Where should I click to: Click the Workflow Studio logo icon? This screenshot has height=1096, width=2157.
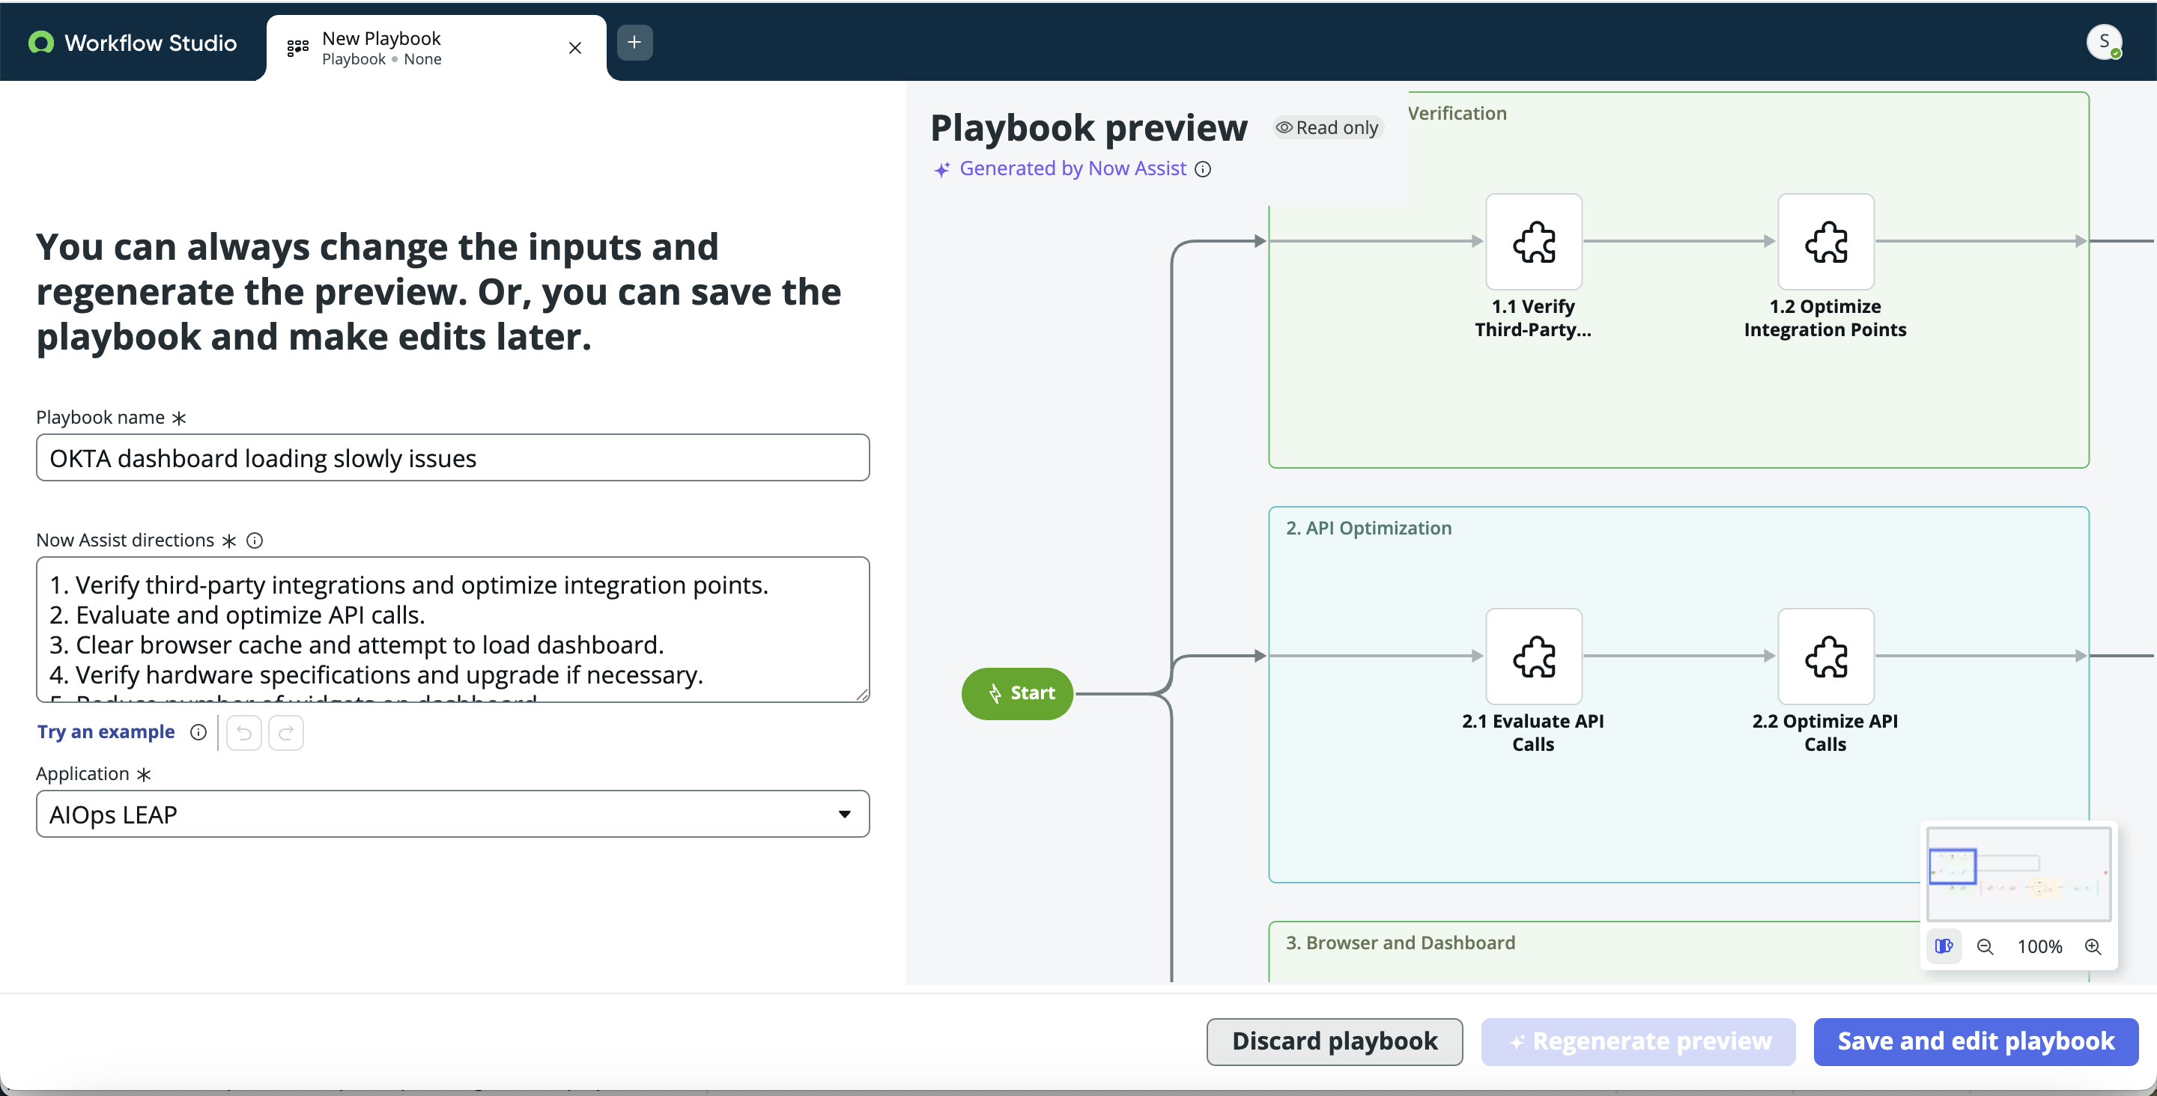click(41, 43)
